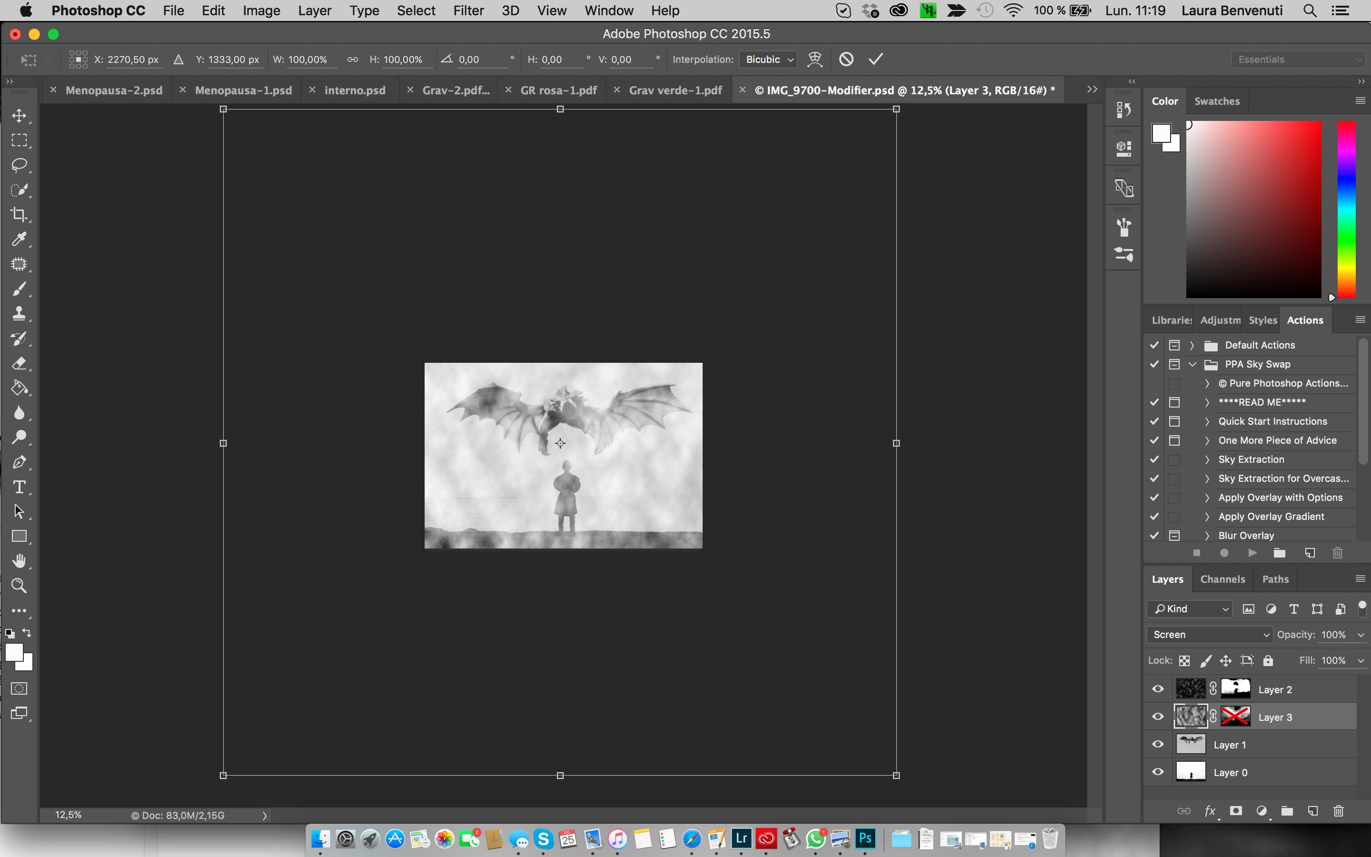Select the Hand tool
Viewport: 1371px width, 857px height.
coord(19,561)
